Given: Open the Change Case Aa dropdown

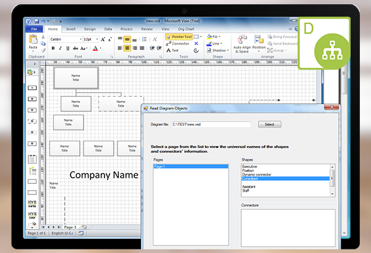Looking at the screenshot, I should [84, 48].
